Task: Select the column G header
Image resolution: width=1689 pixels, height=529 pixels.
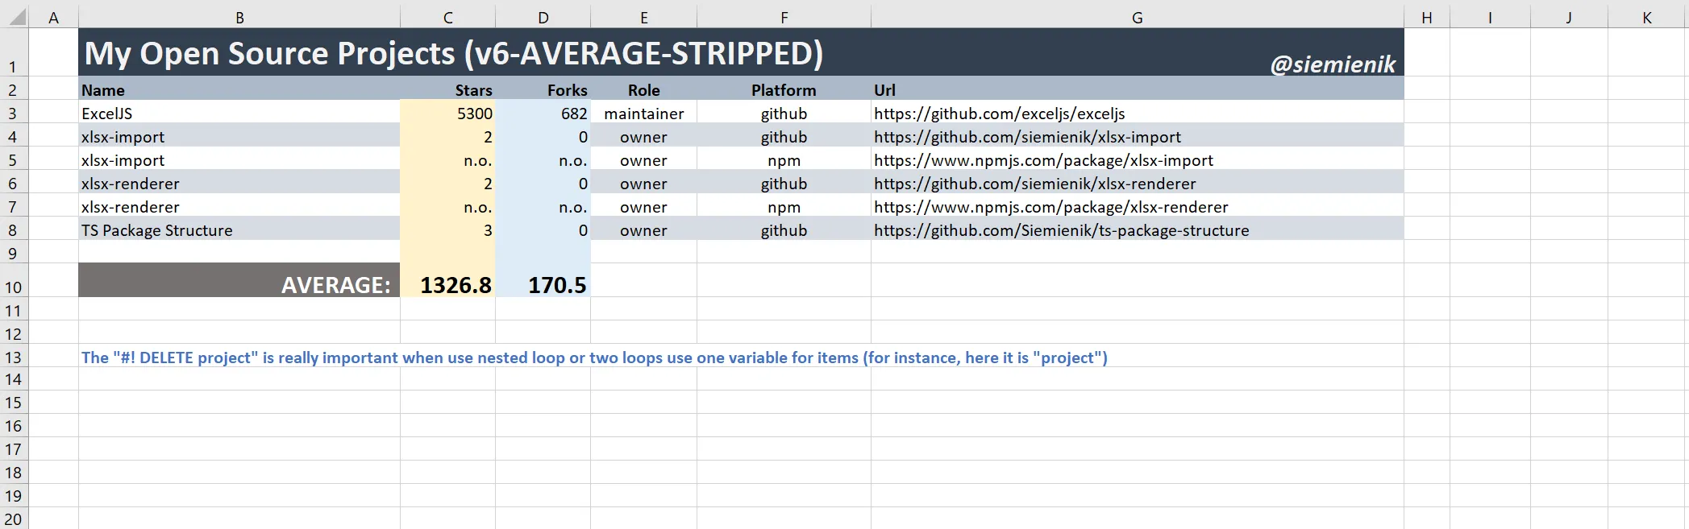Action: click(1137, 18)
